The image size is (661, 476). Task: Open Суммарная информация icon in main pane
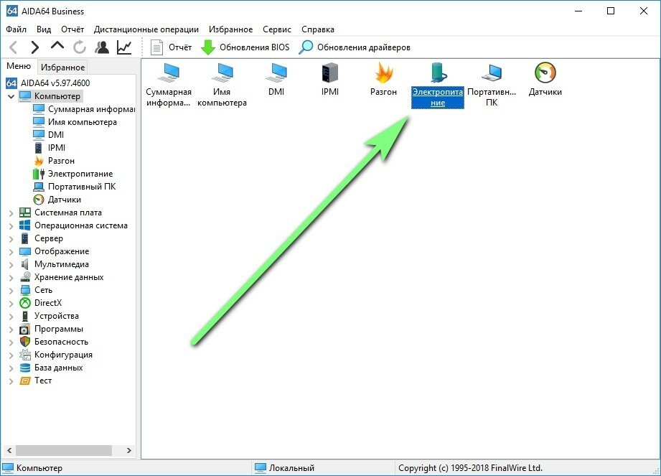(x=169, y=85)
